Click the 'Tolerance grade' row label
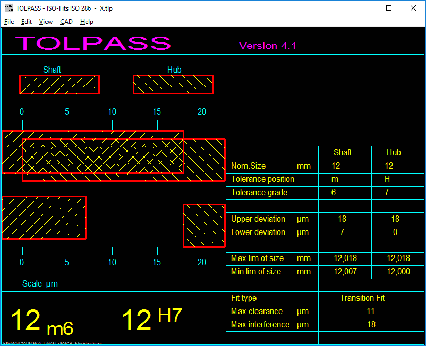The width and height of the screenshot is (426, 346). pyautogui.click(x=259, y=193)
